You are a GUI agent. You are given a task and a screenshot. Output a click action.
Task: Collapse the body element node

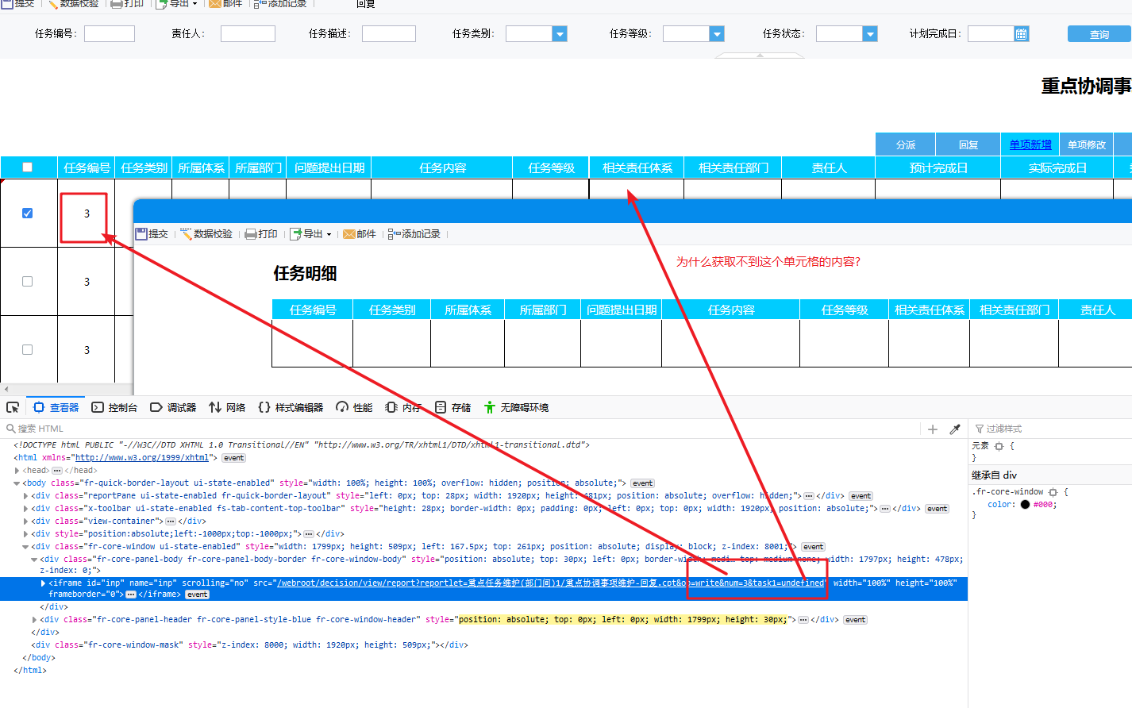17,483
